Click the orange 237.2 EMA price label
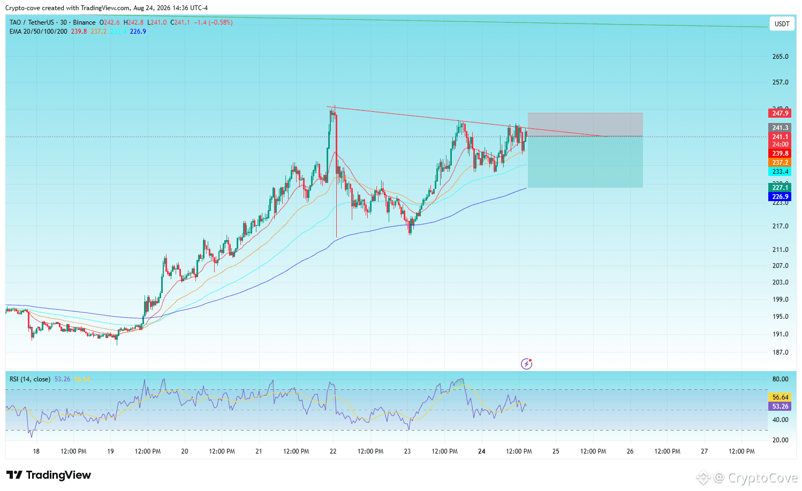802x491 pixels. (x=780, y=163)
